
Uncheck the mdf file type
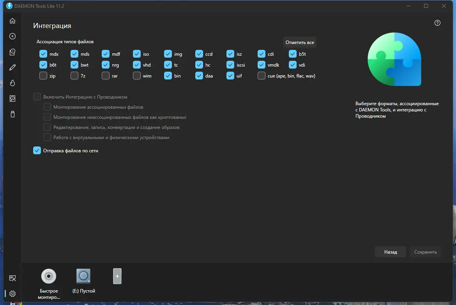(106, 54)
